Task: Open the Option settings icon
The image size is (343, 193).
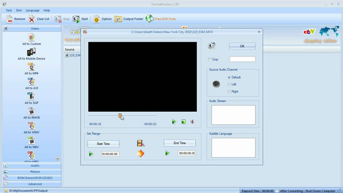Action: coord(97,19)
